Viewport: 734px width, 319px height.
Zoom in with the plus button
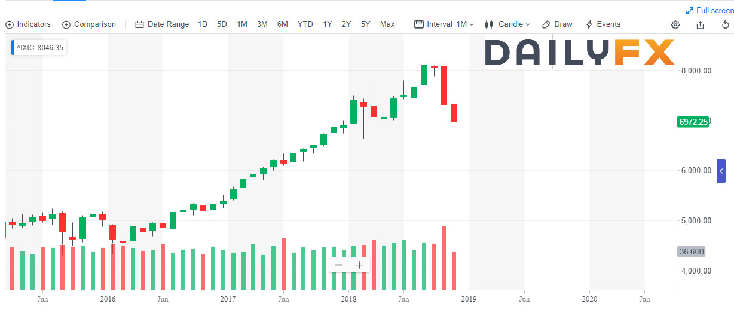359,265
